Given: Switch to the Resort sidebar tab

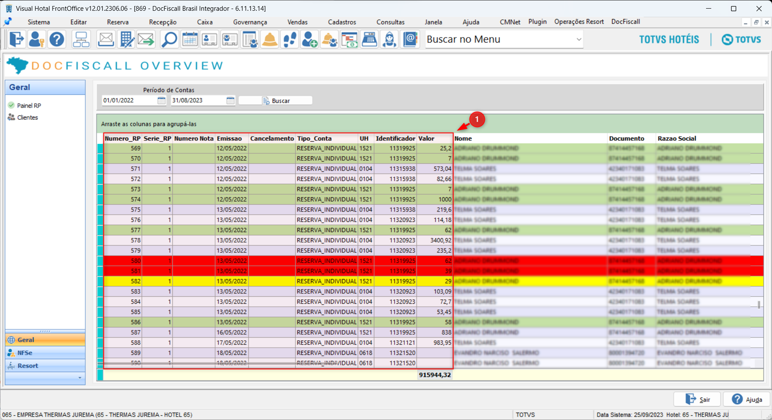Looking at the screenshot, I should point(45,366).
